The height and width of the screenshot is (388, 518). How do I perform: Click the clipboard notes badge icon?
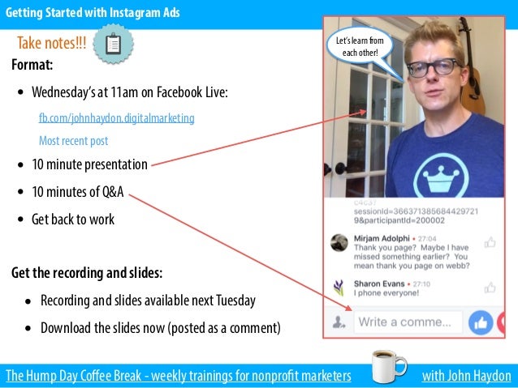(114, 44)
